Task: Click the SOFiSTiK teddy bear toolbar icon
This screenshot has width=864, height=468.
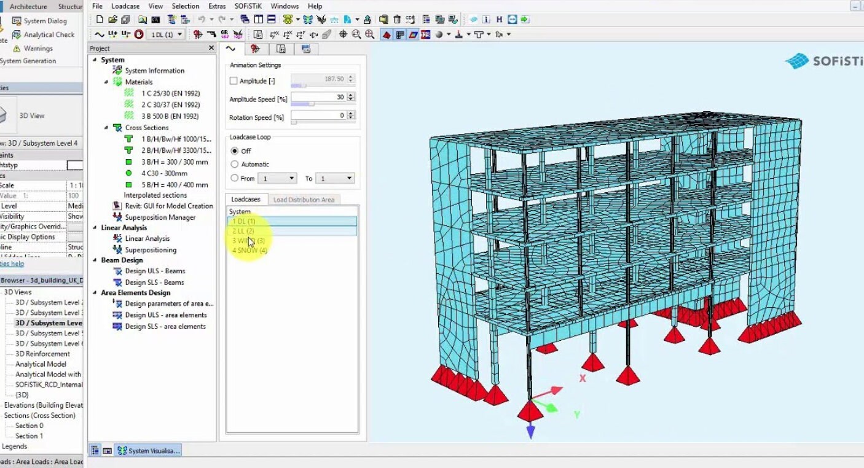Action: click(288, 18)
